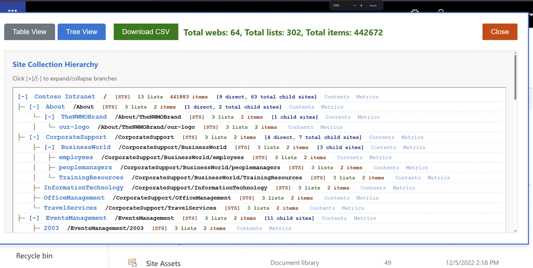Open the Contoso Intranet site link
This screenshot has width=533, height=268.
tap(65, 97)
